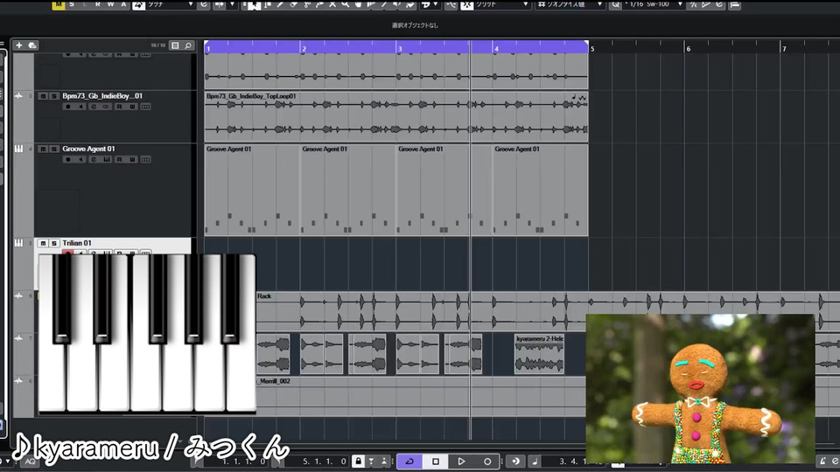
Task: Solo the Groove Agent 01 track
Action: click(x=53, y=149)
